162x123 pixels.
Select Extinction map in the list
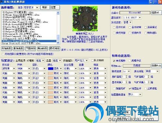point(29,19)
